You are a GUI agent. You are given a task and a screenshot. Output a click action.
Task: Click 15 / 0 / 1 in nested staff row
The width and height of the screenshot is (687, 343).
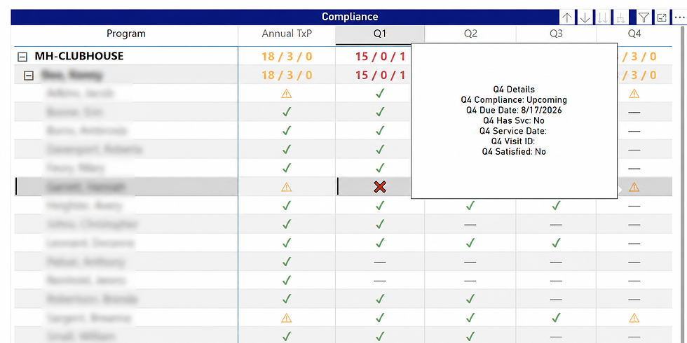point(380,76)
